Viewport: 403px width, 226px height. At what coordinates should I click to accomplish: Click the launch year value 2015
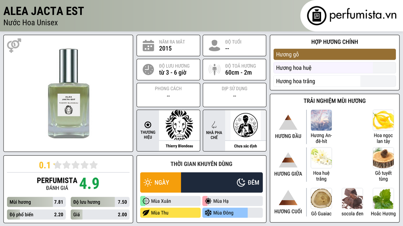point(165,48)
